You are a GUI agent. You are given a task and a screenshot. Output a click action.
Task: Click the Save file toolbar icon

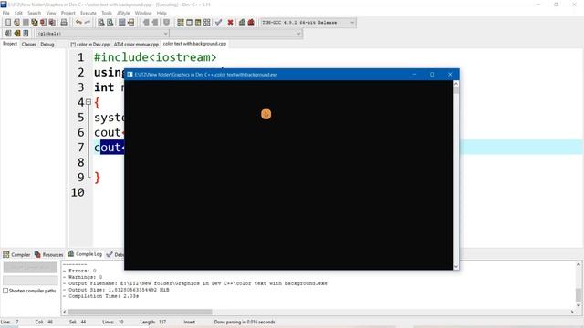tap(26, 22)
